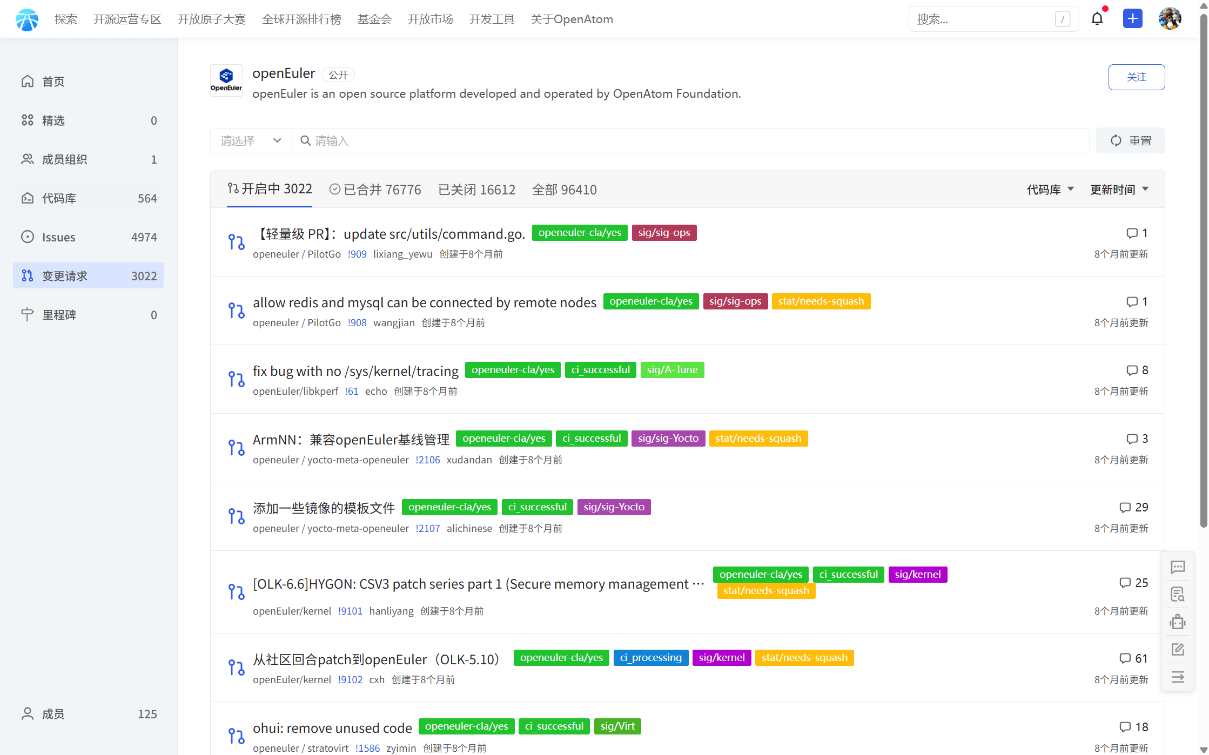Click the openEuler organization logo
The height and width of the screenshot is (755, 1209).
pyautogui.click(x=226, y=80)
